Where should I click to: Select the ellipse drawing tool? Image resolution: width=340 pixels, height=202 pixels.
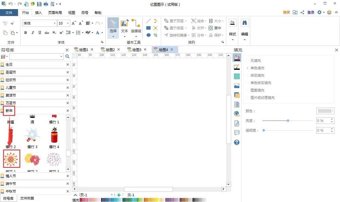tap(148, 35)
